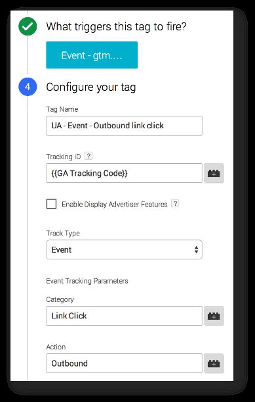Click the Tag Name input field
Viewport: 255px width, 402px height.
point(124,126)
